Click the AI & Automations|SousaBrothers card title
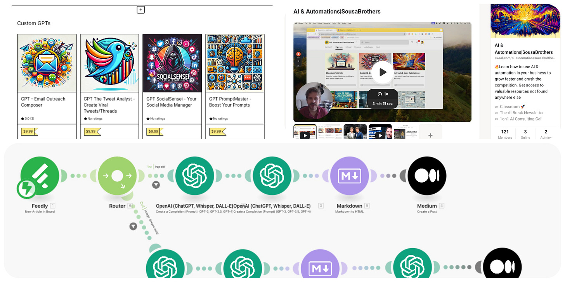This screenshot has width=565, height=282. point(523,49)
